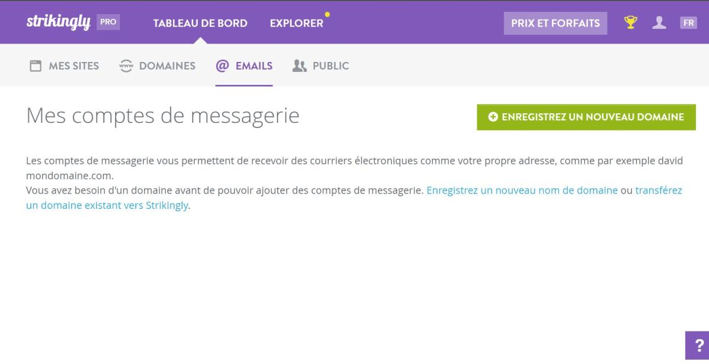Open the FR language selector
The image size is (709, 364).
[x=688, y=22]
